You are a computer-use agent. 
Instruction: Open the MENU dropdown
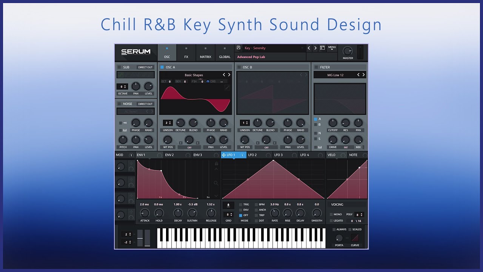pos(332,48)
